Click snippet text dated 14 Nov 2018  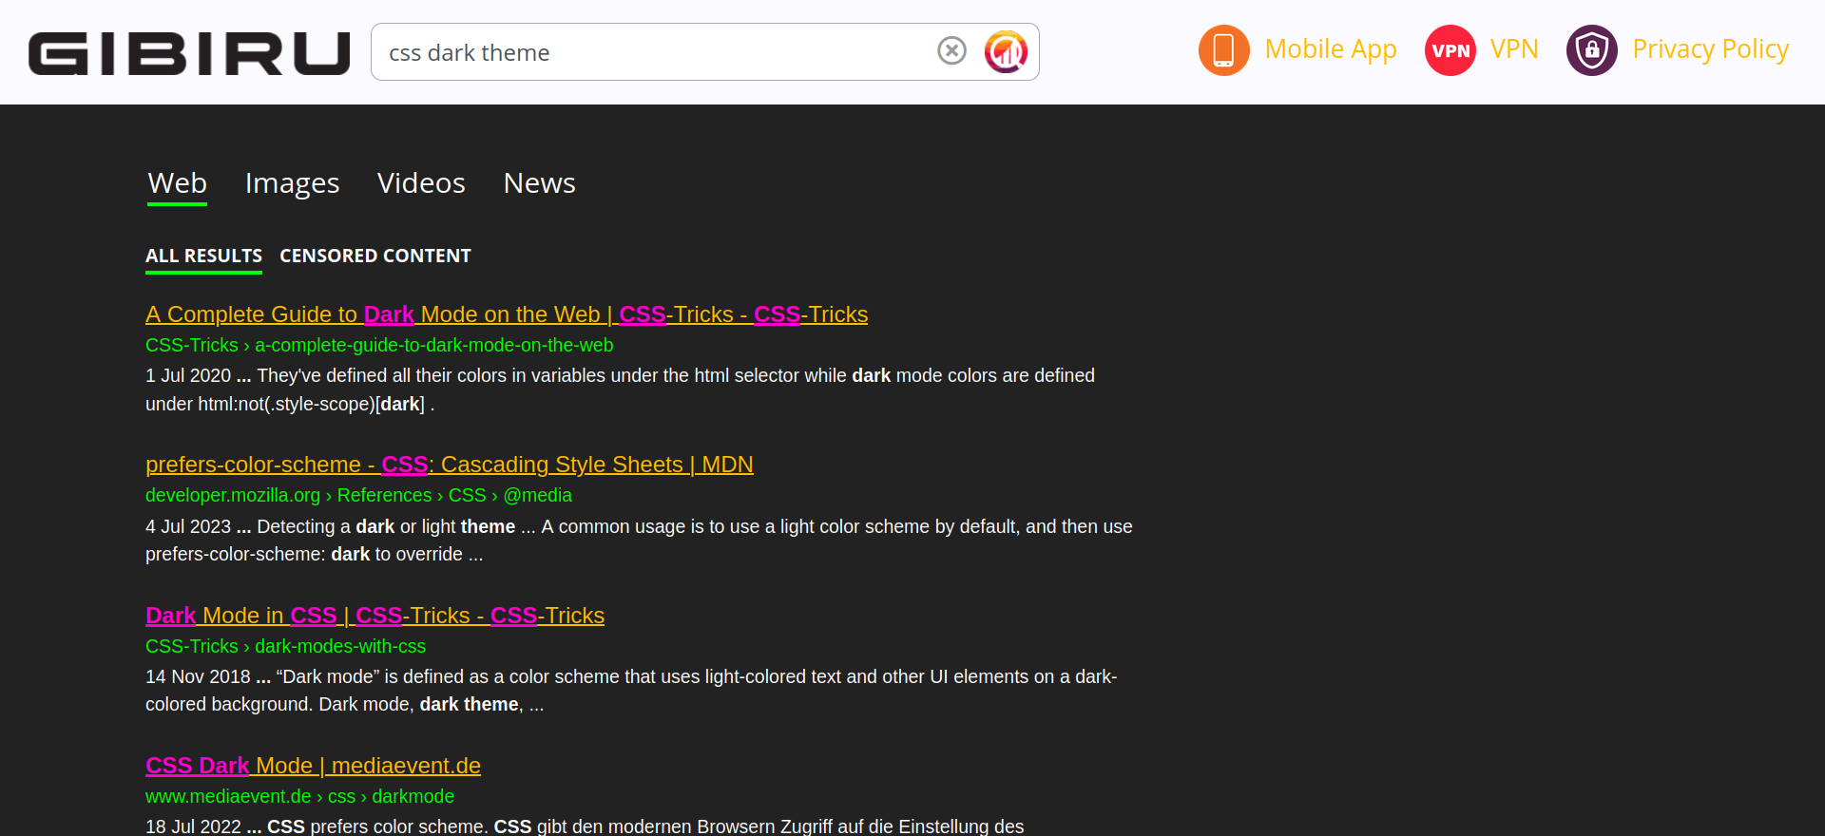pyautogui.click(x=631, y=691)
